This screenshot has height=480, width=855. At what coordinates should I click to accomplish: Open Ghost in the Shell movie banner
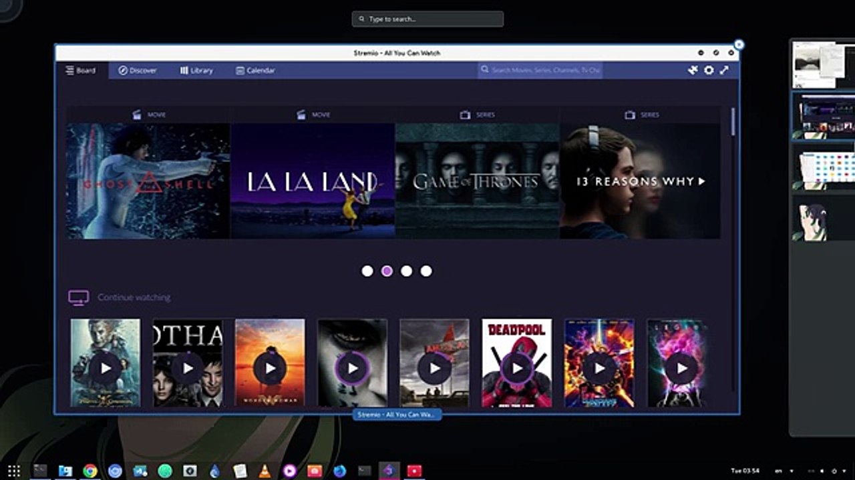click(148, 181)
